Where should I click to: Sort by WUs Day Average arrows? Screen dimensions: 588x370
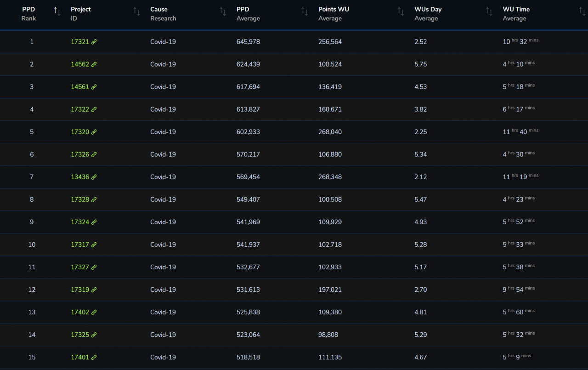point(489,11)
